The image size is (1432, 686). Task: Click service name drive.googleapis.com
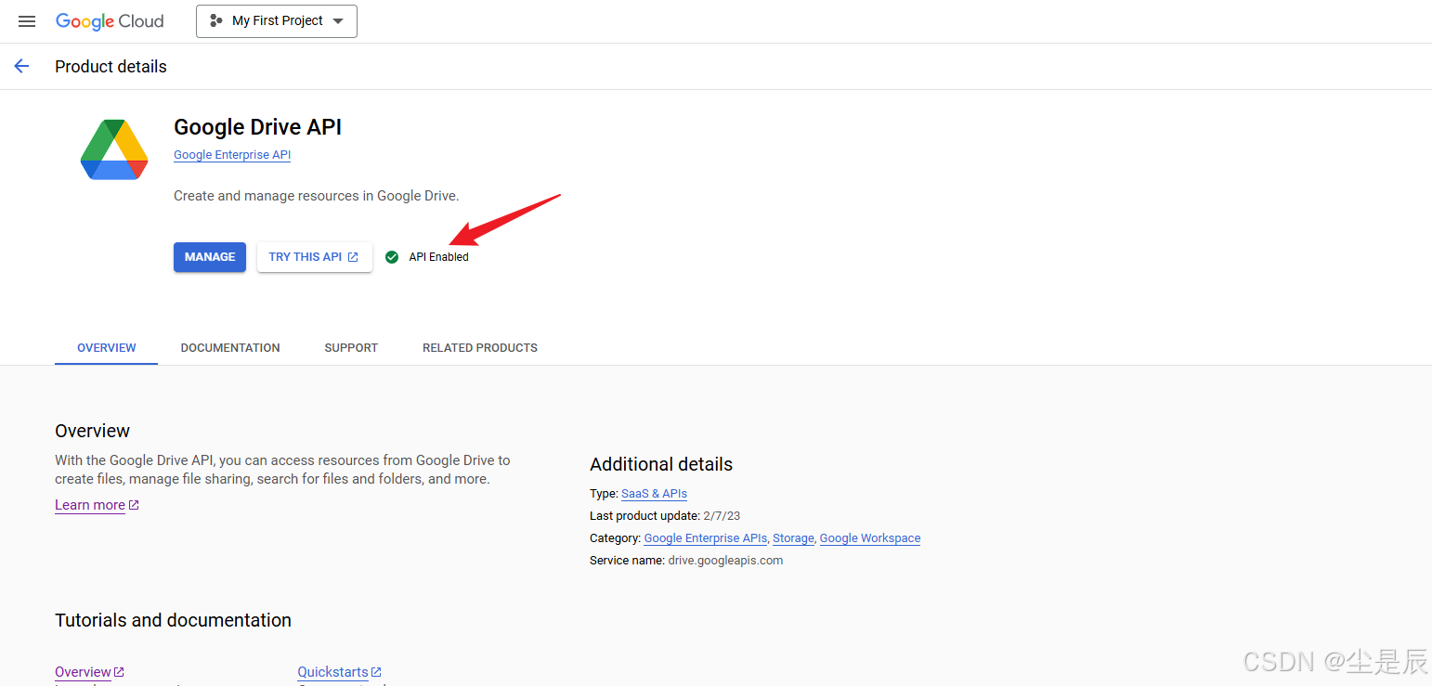pos(725,561)
